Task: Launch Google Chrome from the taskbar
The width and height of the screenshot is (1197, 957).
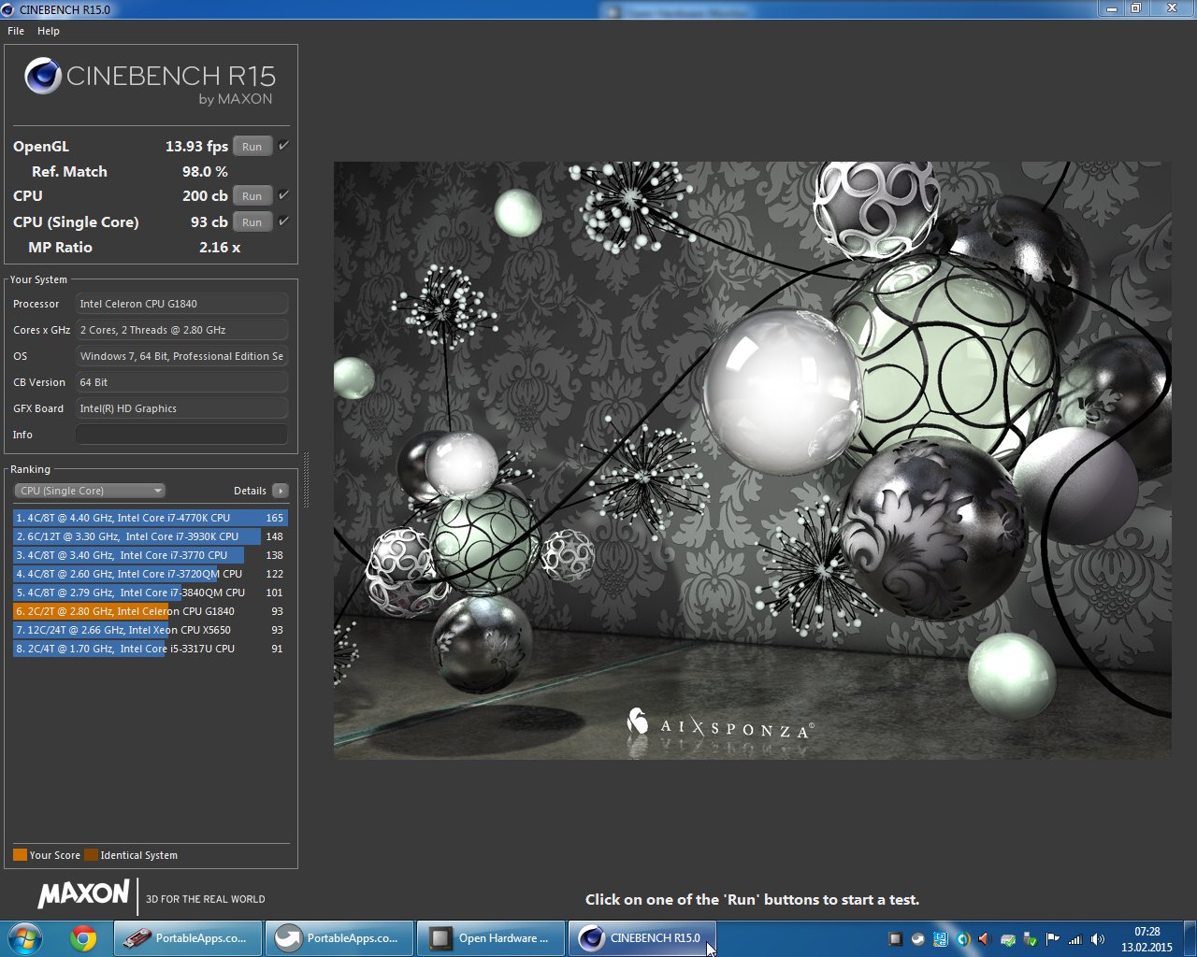Action: tap(83, 938)
